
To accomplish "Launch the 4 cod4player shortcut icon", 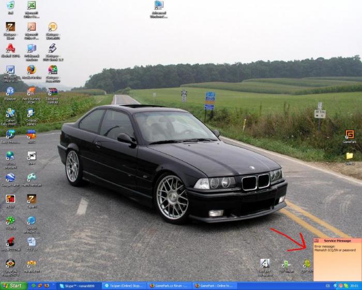I will click(x=265, y=264).
